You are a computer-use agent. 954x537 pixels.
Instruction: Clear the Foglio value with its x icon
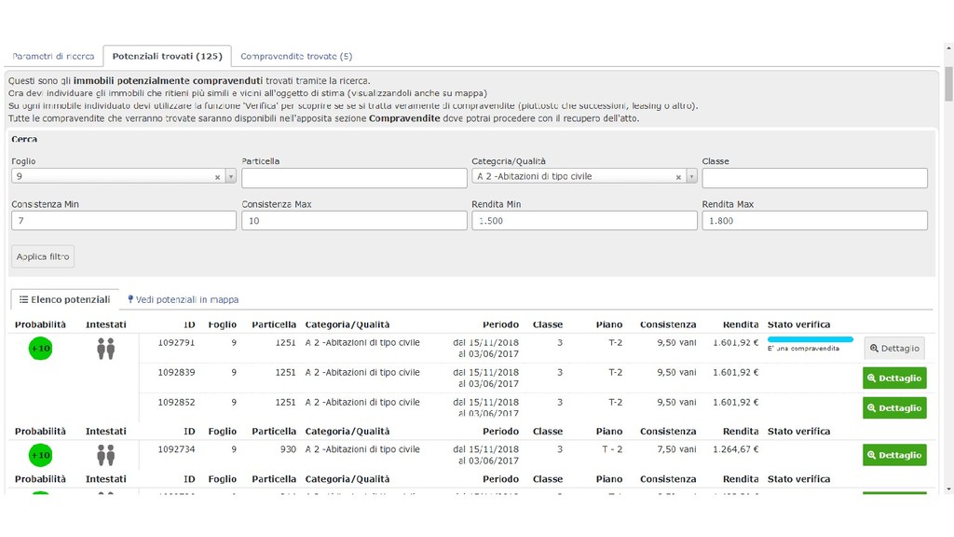click(217, 177)
